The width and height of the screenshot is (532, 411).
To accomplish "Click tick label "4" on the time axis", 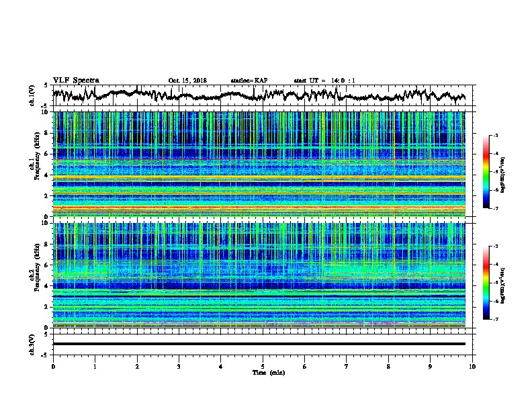I will click(221, 367).
